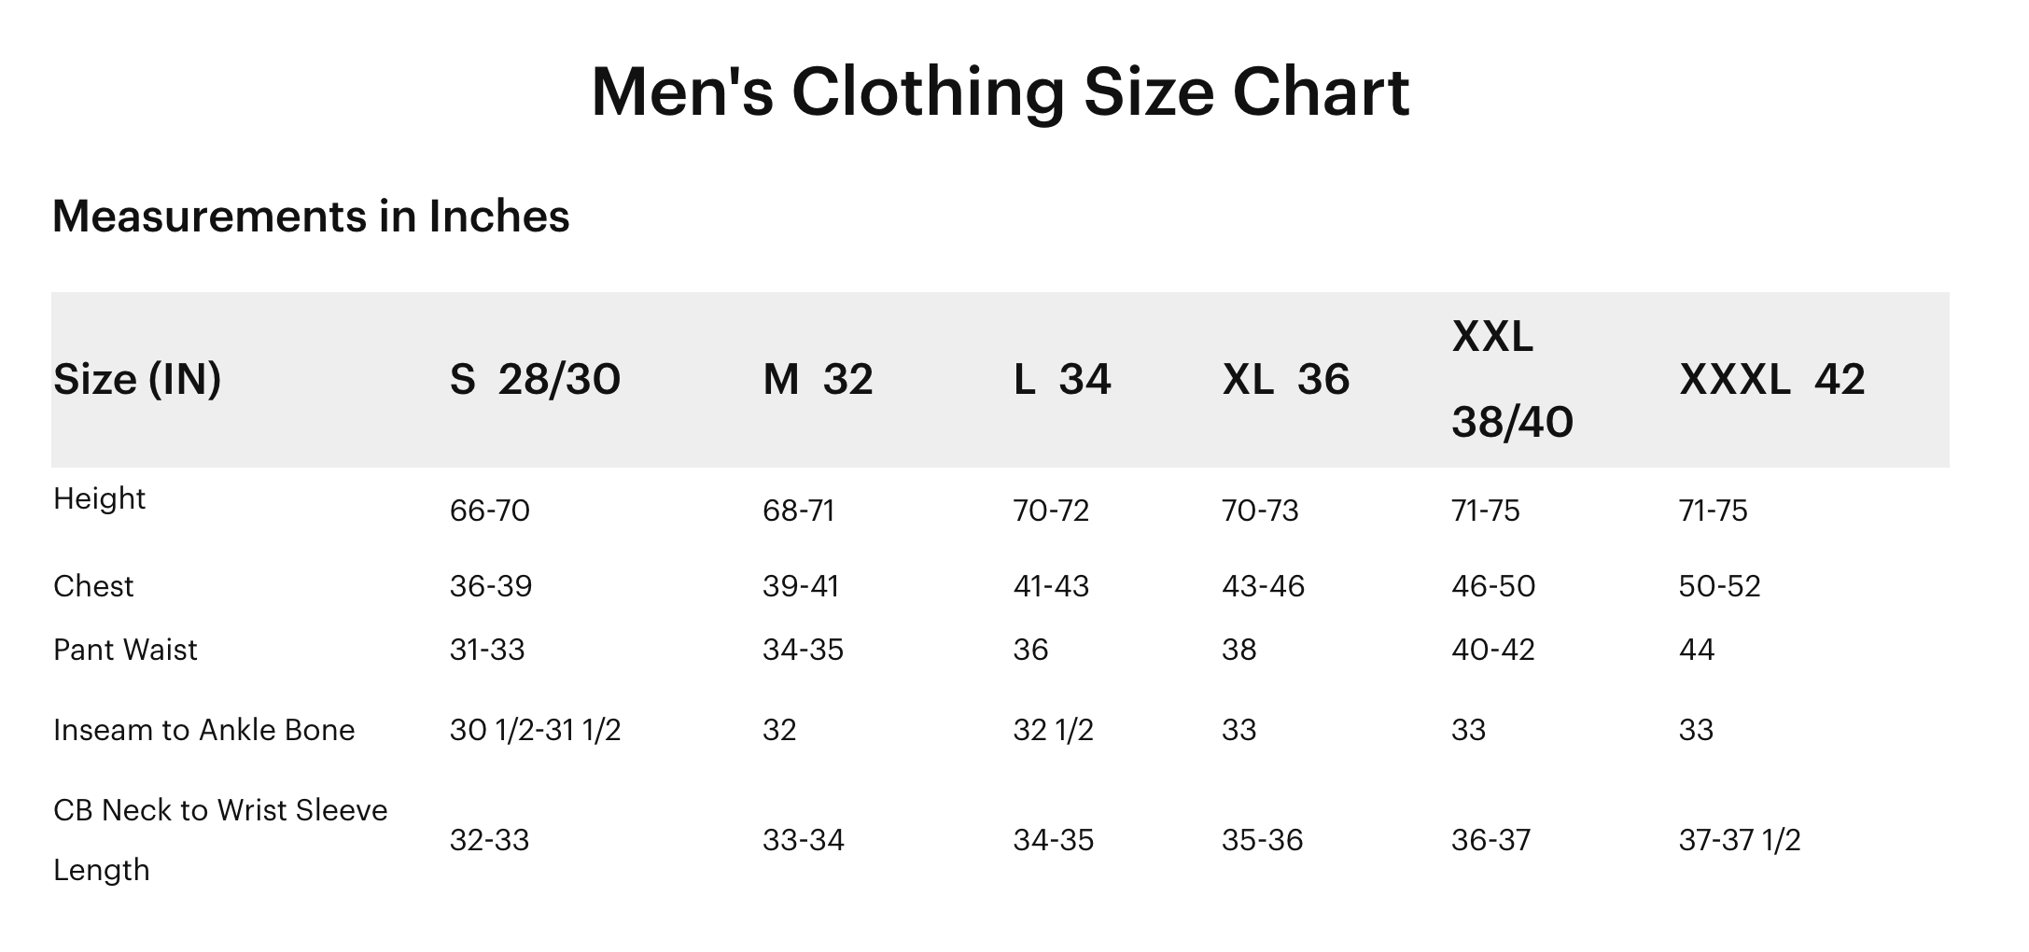Click the 66-70 height value
This screenshot has width=2029, height=952.
click(490, 511)
